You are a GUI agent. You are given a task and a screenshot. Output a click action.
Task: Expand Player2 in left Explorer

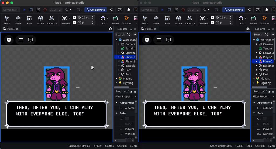pos(119,61)
